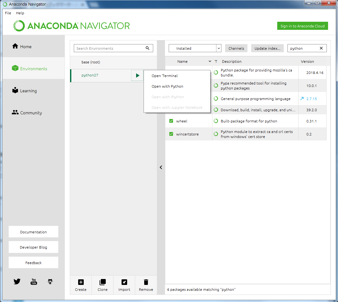The image size is (338, 302).
Task: Sign in to Anaconda Cloud
Action: point(302,26)
